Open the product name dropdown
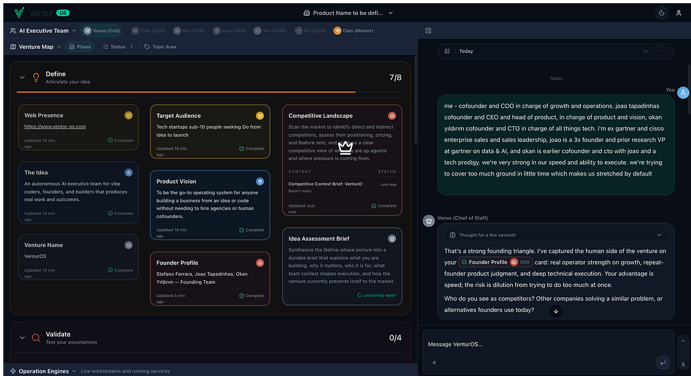This screenshot has width=691, height=376. click(x=348, y=13)
